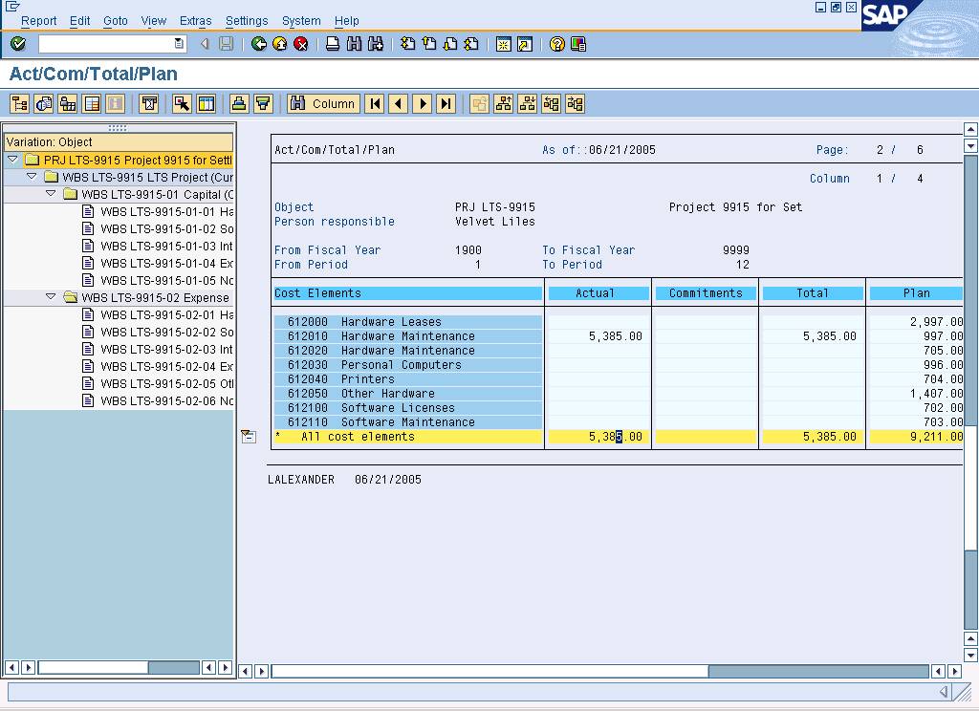Image resolution: width=979 pixels, height=711 pixels.
Task: Collapse WBS LTS-9915 LTS Project node
Action: point(32,177)
